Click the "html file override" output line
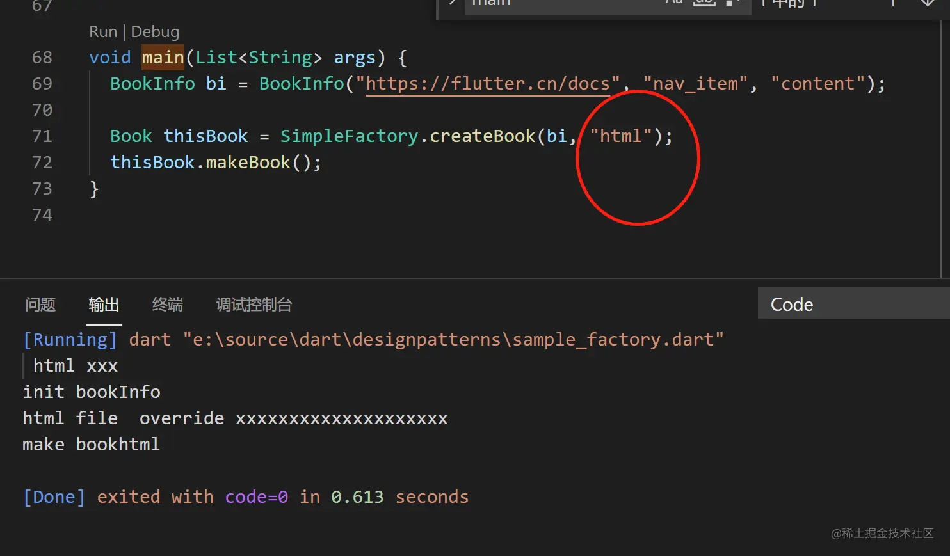 [x=235, y=418]
